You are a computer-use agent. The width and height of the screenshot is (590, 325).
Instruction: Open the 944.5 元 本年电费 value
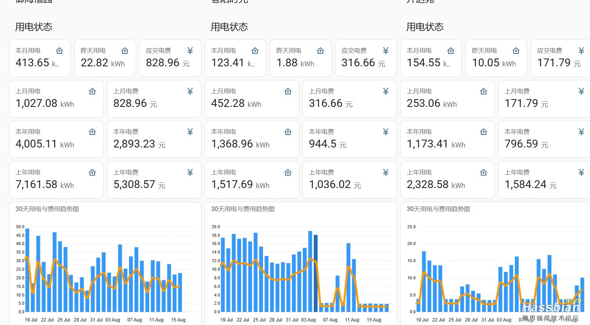tap(328, 144)
